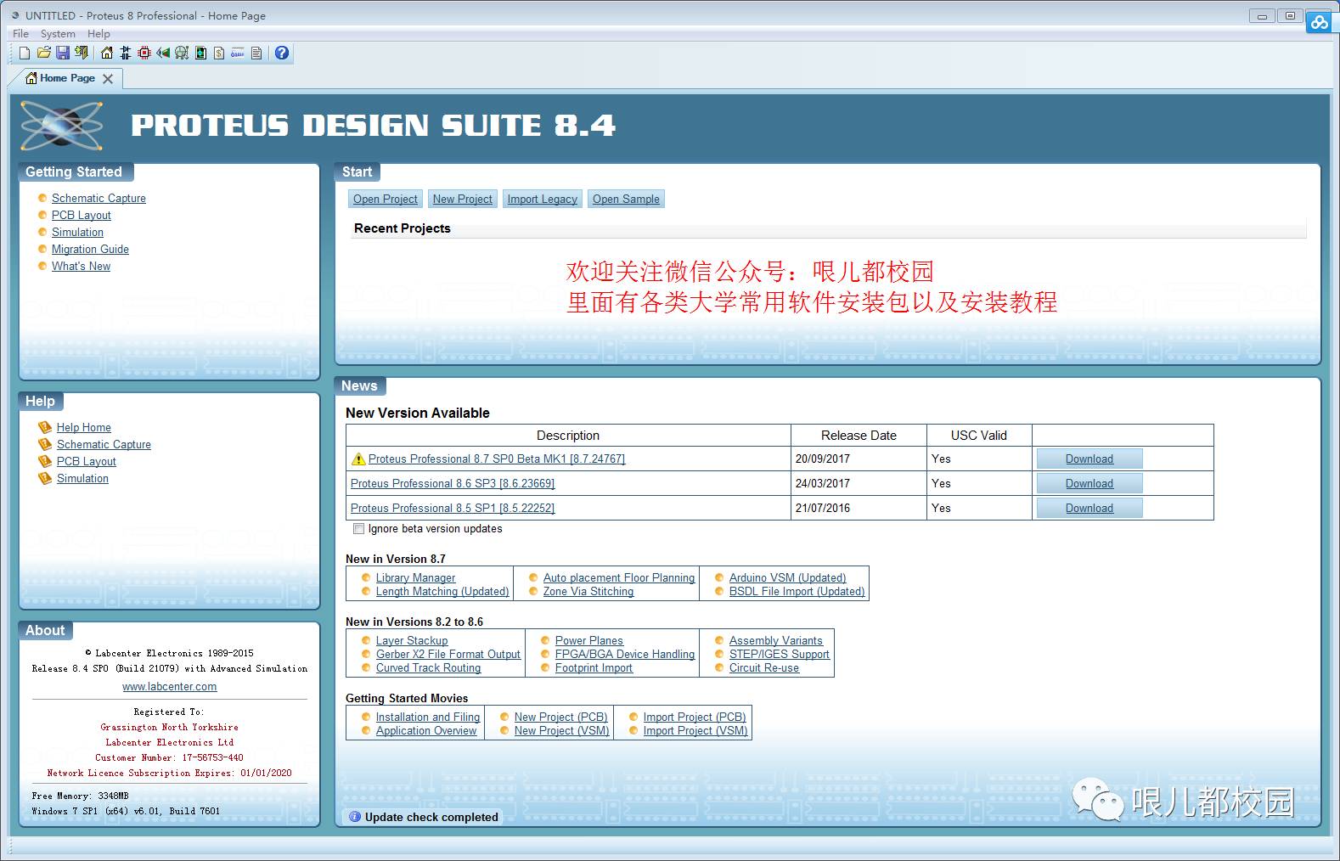Play the Application Overview movie
This screenshot has height=861, width=1340.
(426, 730)
